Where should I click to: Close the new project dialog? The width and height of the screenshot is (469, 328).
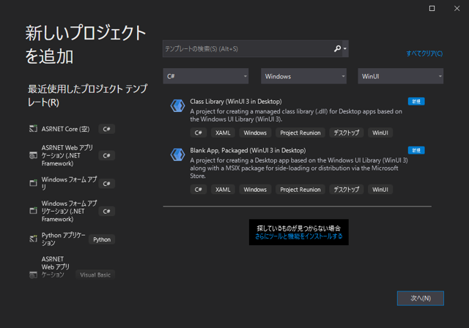(x=457, y=8)
